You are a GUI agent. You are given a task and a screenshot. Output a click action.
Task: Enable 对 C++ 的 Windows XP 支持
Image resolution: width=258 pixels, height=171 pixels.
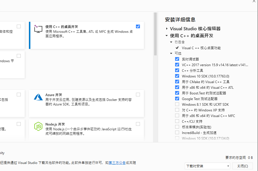tap(177, 110)
